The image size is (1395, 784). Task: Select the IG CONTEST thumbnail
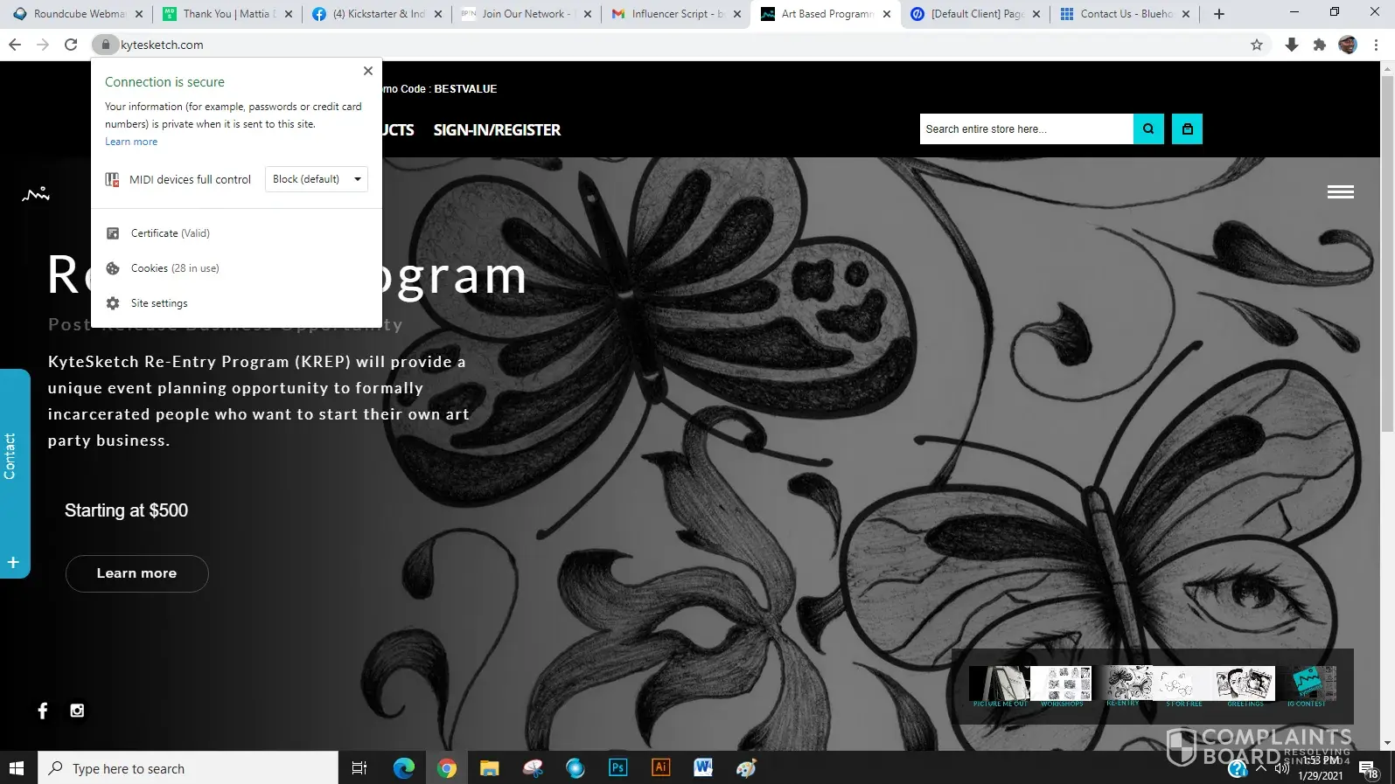point(1307,686)
